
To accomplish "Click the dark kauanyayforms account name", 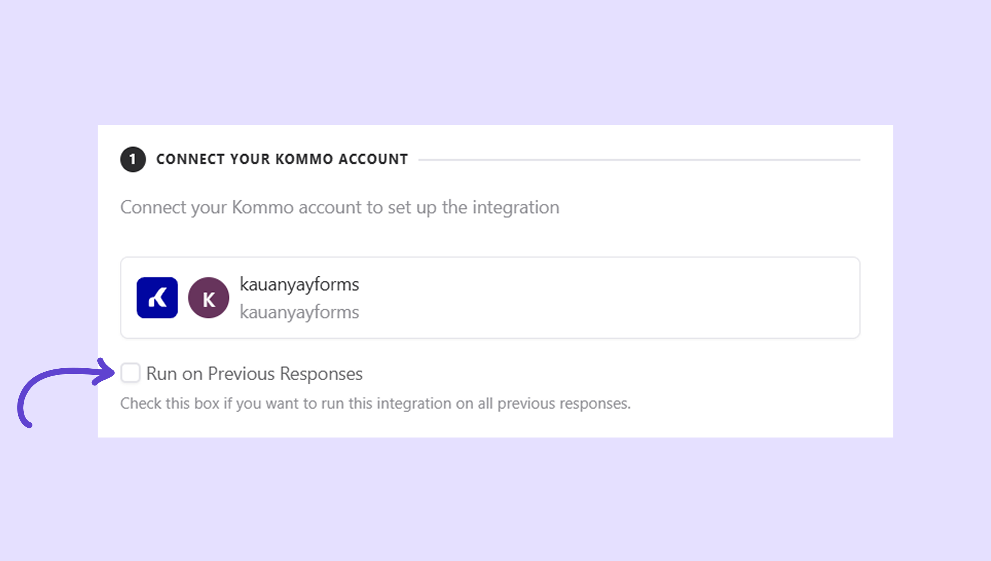I will point(299,285).
